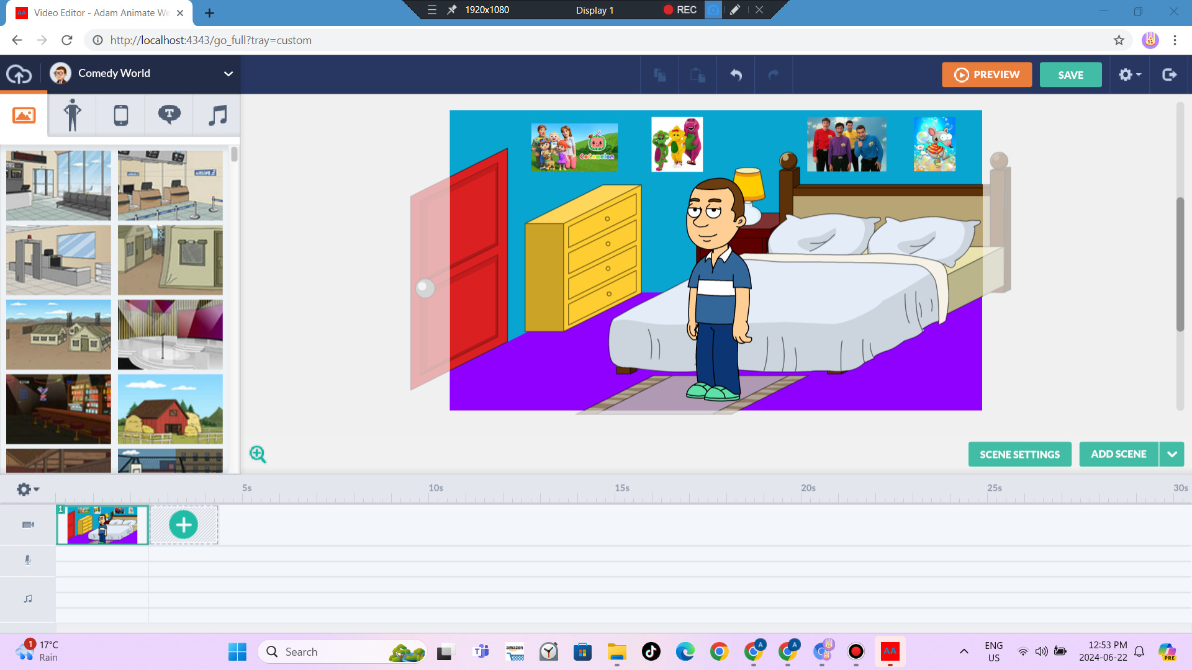Screen dimensions: 1192x670
Task: Choose the bar interior background thumbnail
Action: click(x=58, y=409)
